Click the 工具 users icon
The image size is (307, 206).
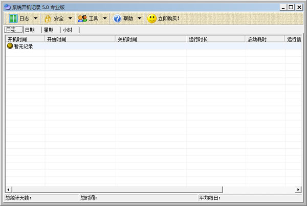click(82, 18)
